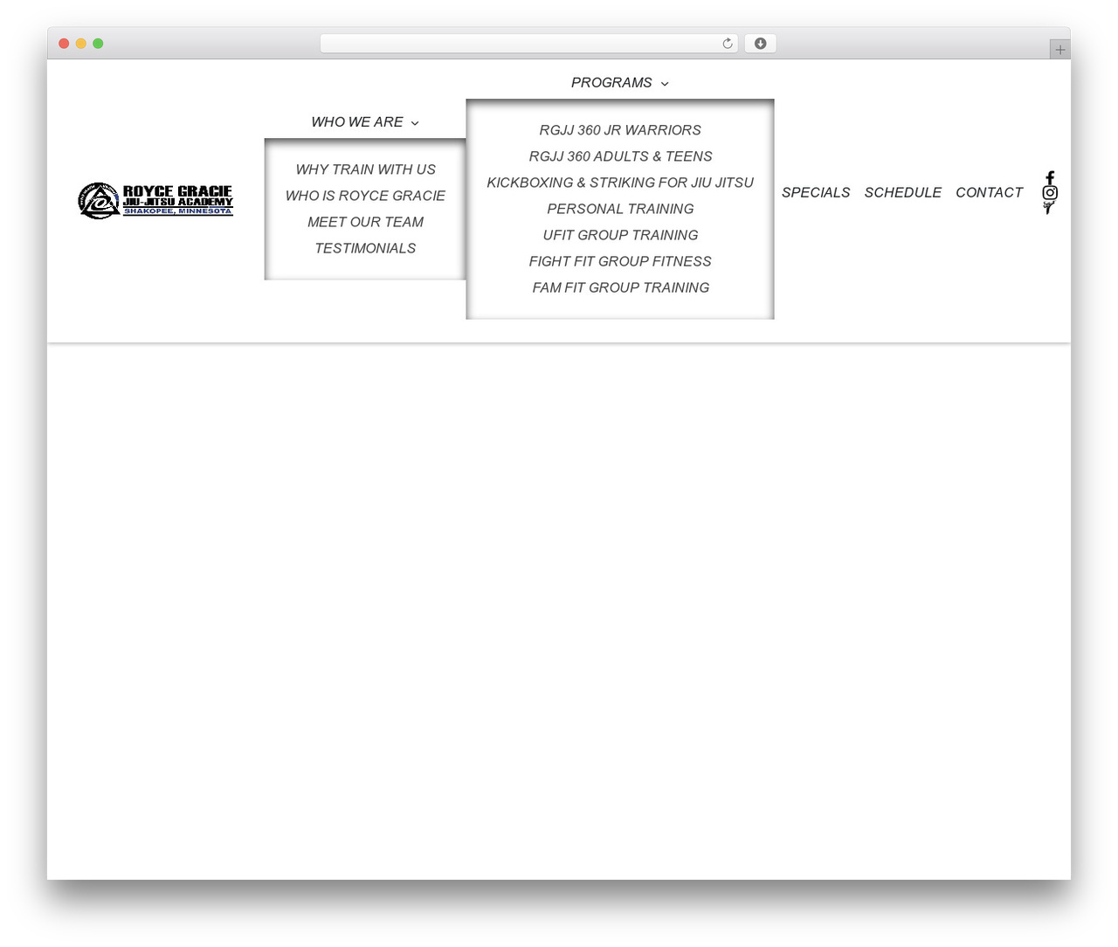Image resolution: width=1118 pixels, height=947 pixels.
Task: Open UFIT GROUP TRAINING
Action: [x=620, y=235]
